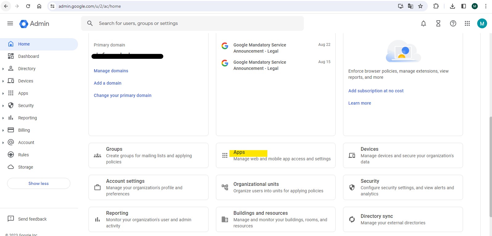Click the Learn more link
492x236 pixels.
(x=360, y=103)
